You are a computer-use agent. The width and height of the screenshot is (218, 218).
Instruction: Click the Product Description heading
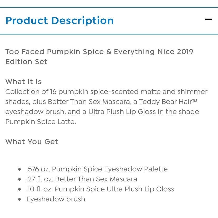coord(60,21)
